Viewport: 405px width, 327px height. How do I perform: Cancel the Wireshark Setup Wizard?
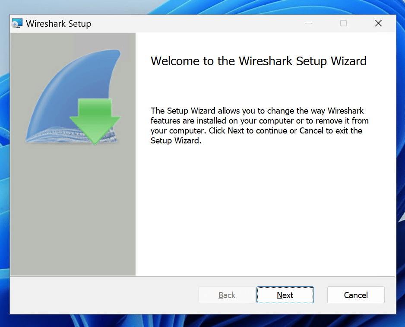pos(355,295)
